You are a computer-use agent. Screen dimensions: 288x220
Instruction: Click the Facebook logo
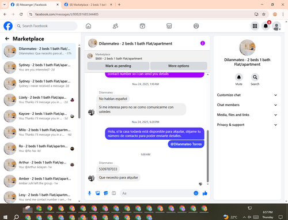point(8,26)
